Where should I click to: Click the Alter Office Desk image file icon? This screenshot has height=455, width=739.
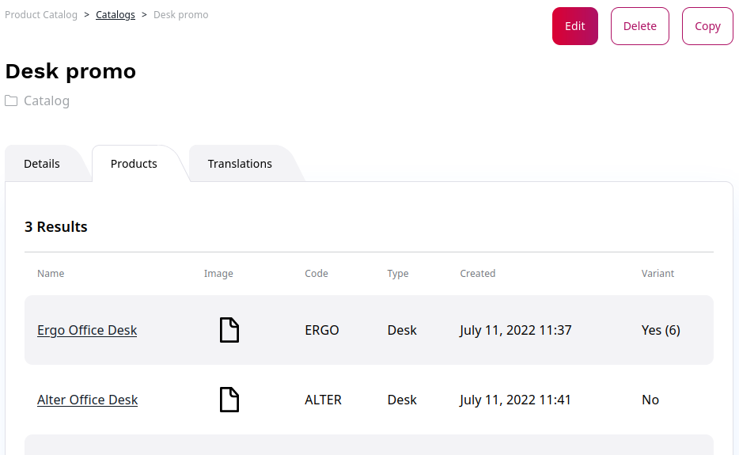click(229, 400)
